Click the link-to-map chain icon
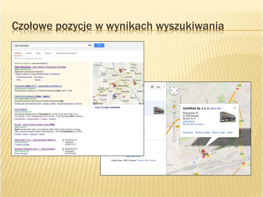Image resolution: width=263 pixels, height=197 pixels. click(x=158, y=87)
